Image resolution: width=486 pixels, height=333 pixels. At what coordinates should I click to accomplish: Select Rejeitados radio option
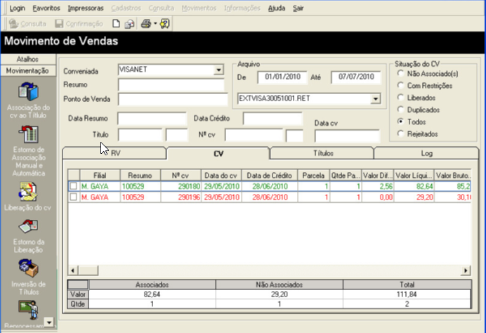coord(400,133)
